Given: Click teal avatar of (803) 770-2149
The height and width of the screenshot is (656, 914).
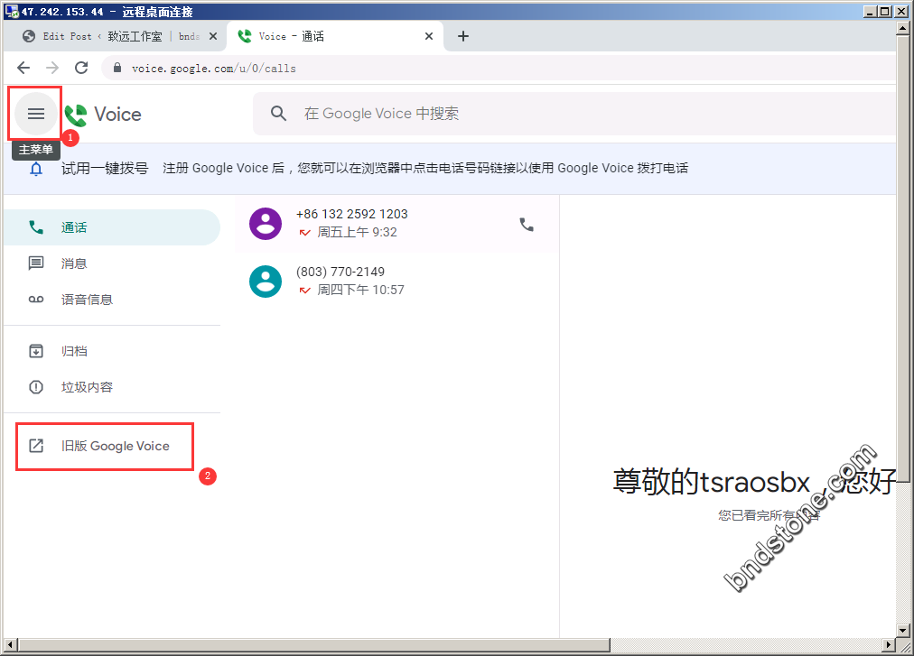Looking at the screenshot, I should click(266, 282).
